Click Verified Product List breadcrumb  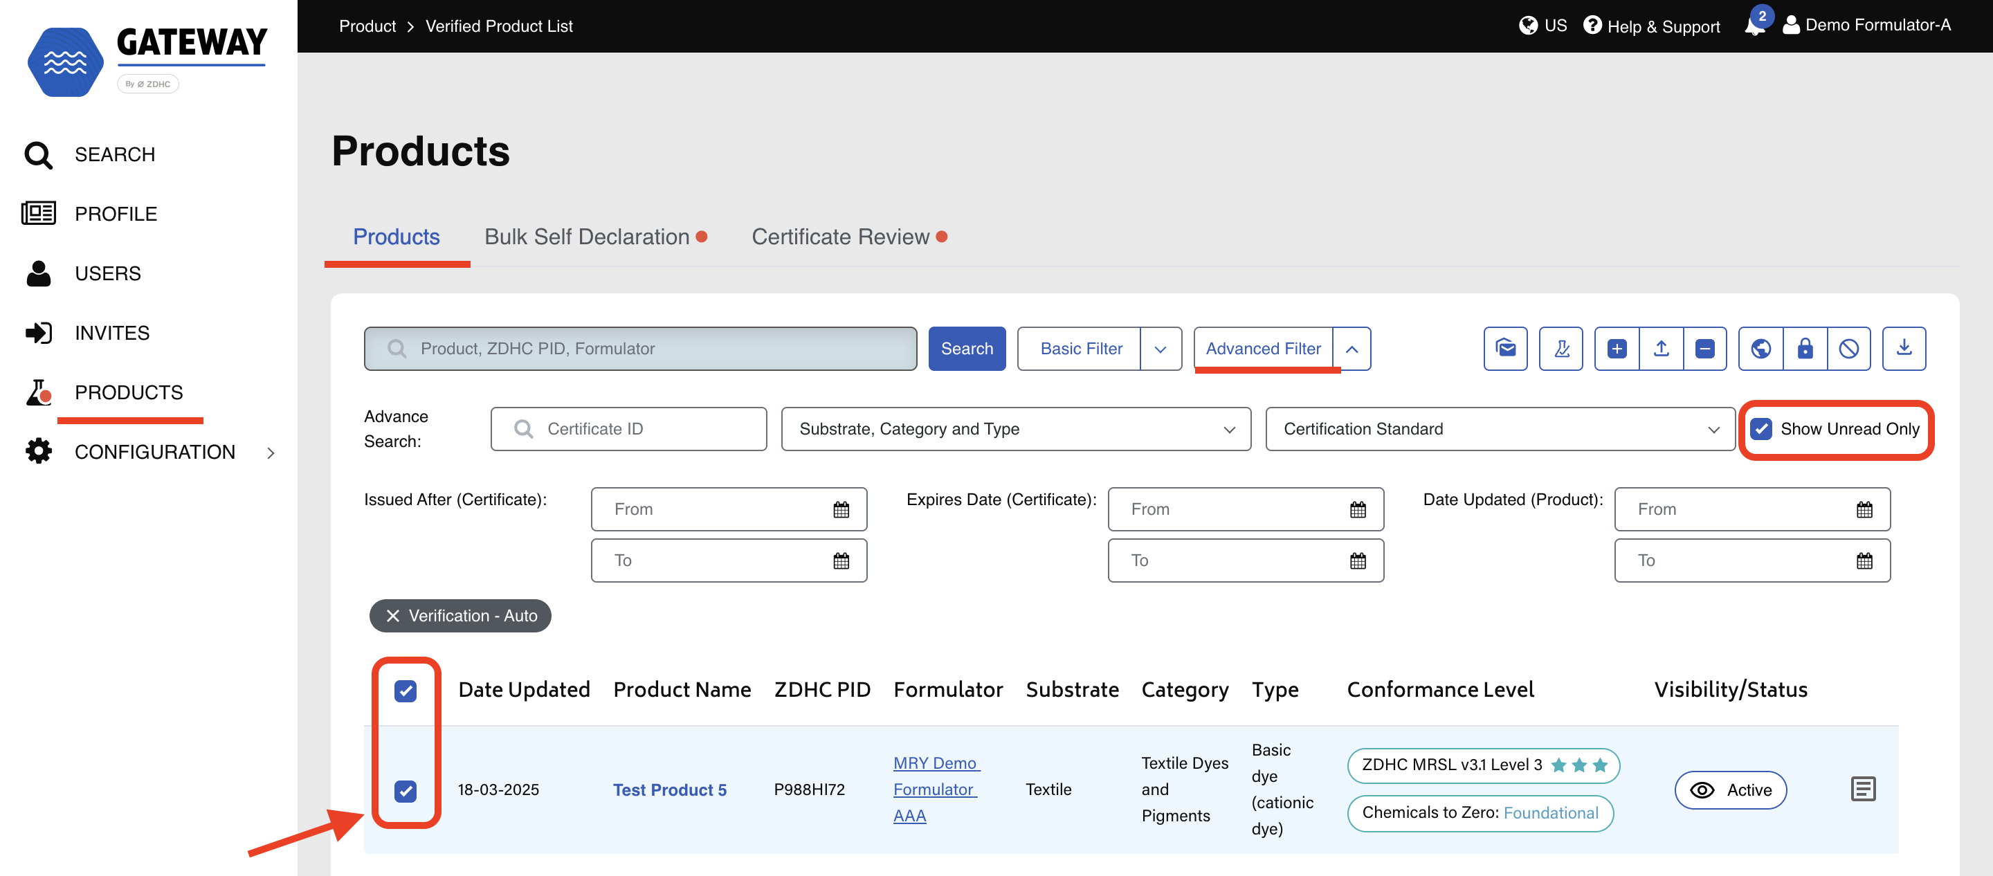pyautogui.click(x=499, y=26)
